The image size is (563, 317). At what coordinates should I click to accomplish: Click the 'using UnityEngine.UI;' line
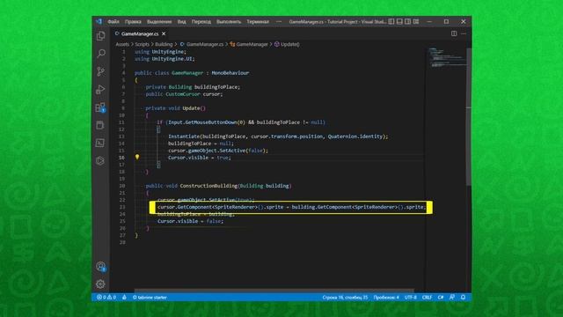[x=165, y=59]
